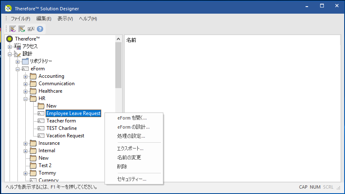The height and width of the screenshot is (194, 345).
Task: Expand the Internal folder
Action: (x=26, y=151)
